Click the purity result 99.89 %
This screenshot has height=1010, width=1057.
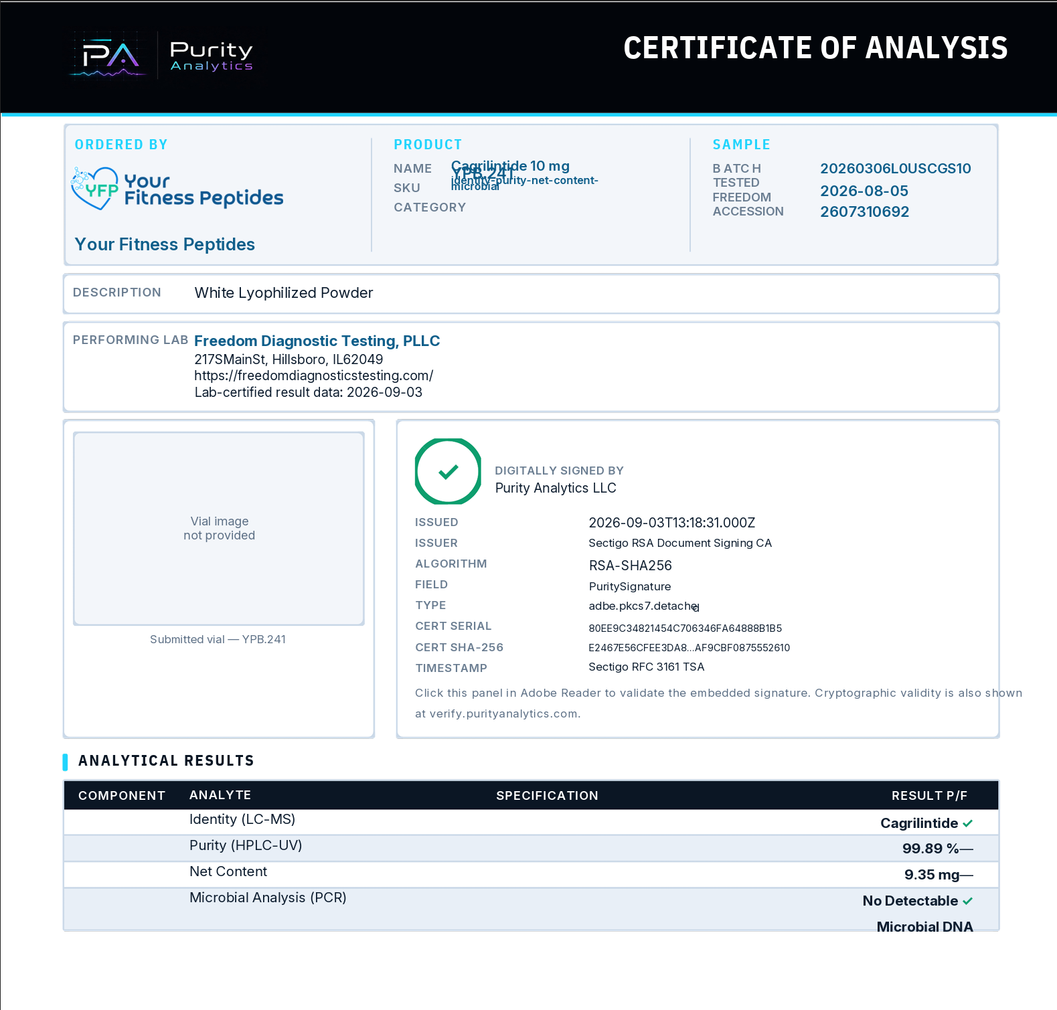[x=930, y=849]
